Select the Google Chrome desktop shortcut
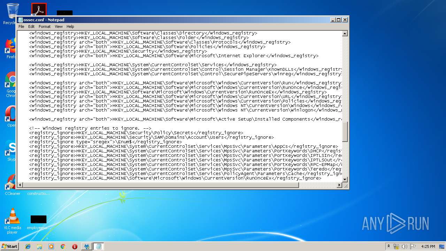 tap(10, 85)
